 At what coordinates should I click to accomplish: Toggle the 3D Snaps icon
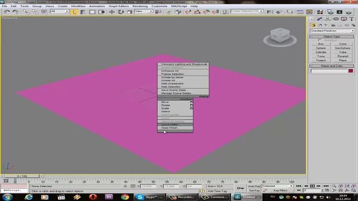[188, 12]
